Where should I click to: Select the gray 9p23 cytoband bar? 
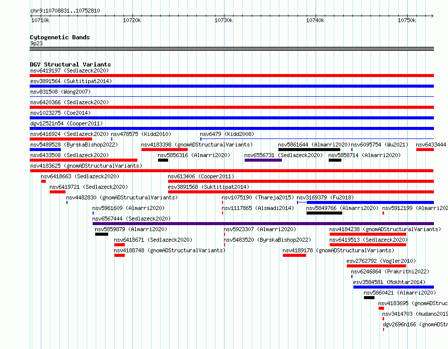[232, 49]
